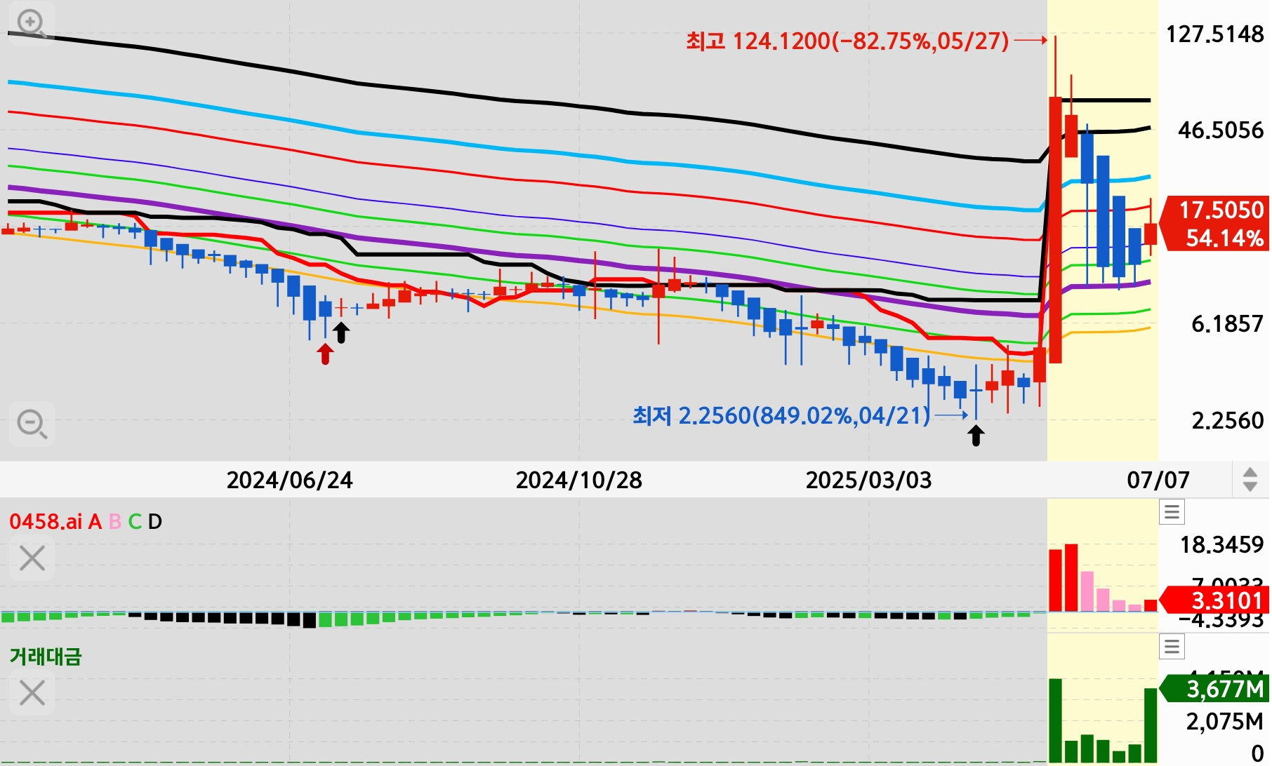Viewport: 1272px width, 766px height.
Task: Open the 0458.ai indicator panel menu
Action: (x=1172, y=512)
